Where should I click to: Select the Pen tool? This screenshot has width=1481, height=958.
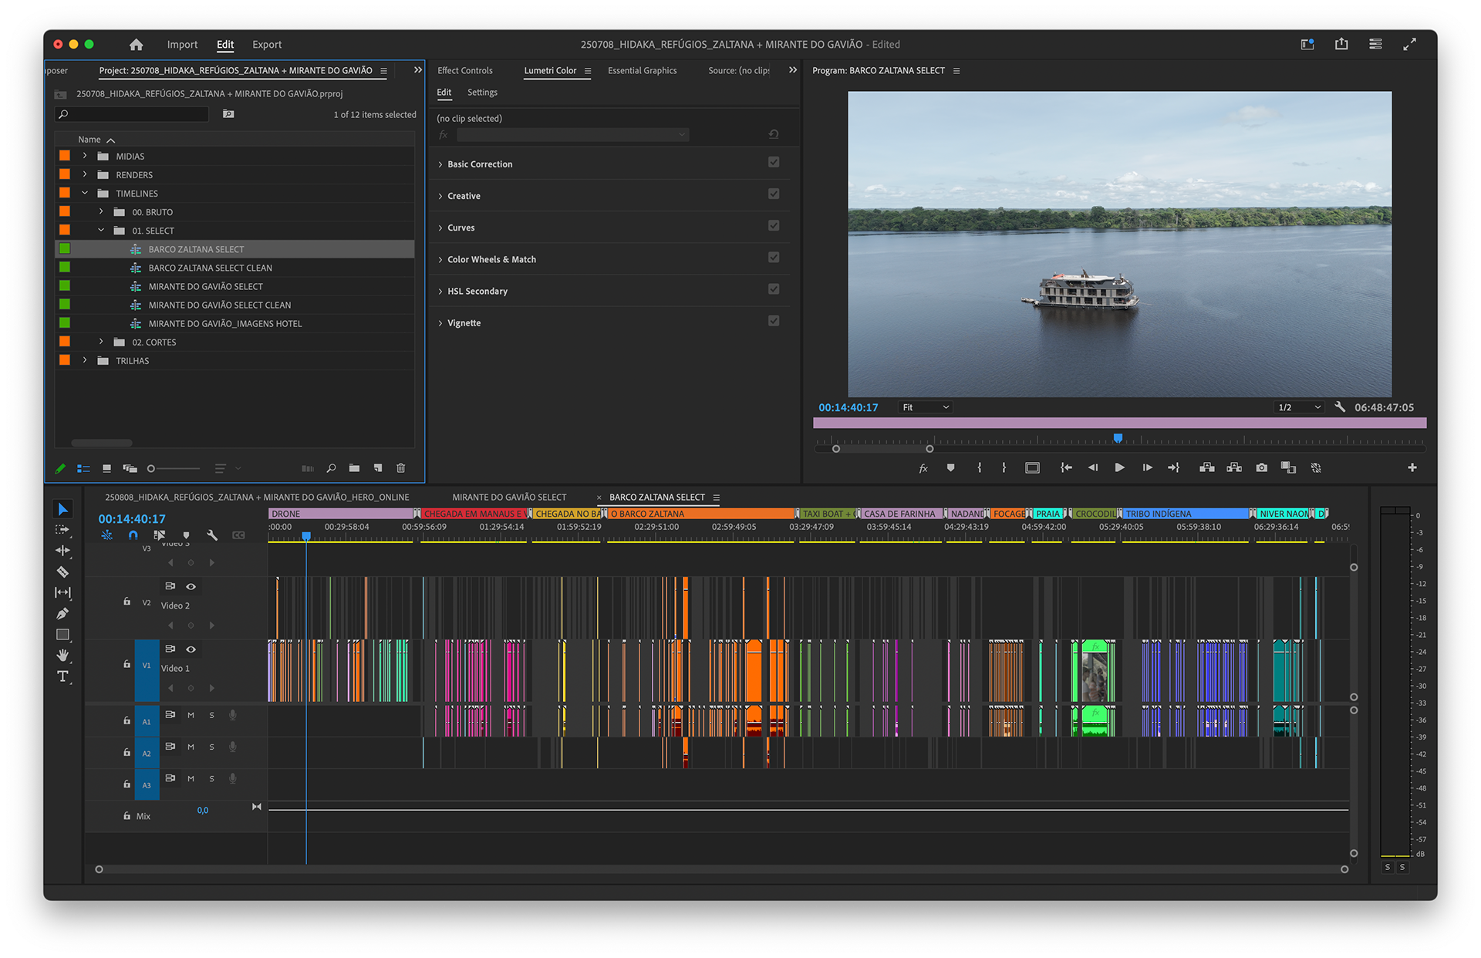click(x=62, y=613)
